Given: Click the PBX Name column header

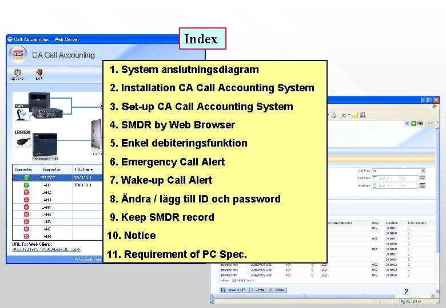Looking at the screenshot, I should coord(83,169).
